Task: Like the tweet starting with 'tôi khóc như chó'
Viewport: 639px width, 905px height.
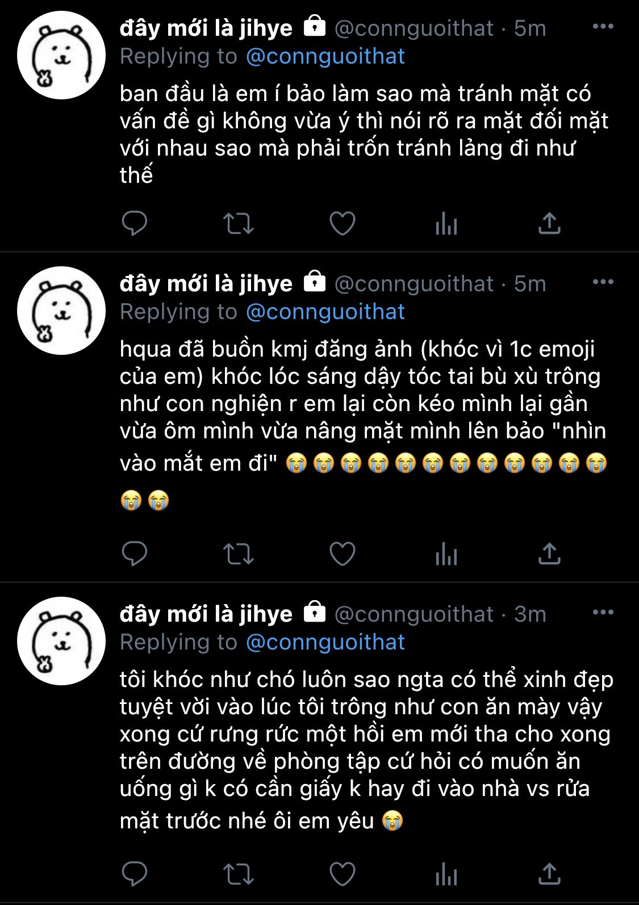Action: tap(343, 874)
